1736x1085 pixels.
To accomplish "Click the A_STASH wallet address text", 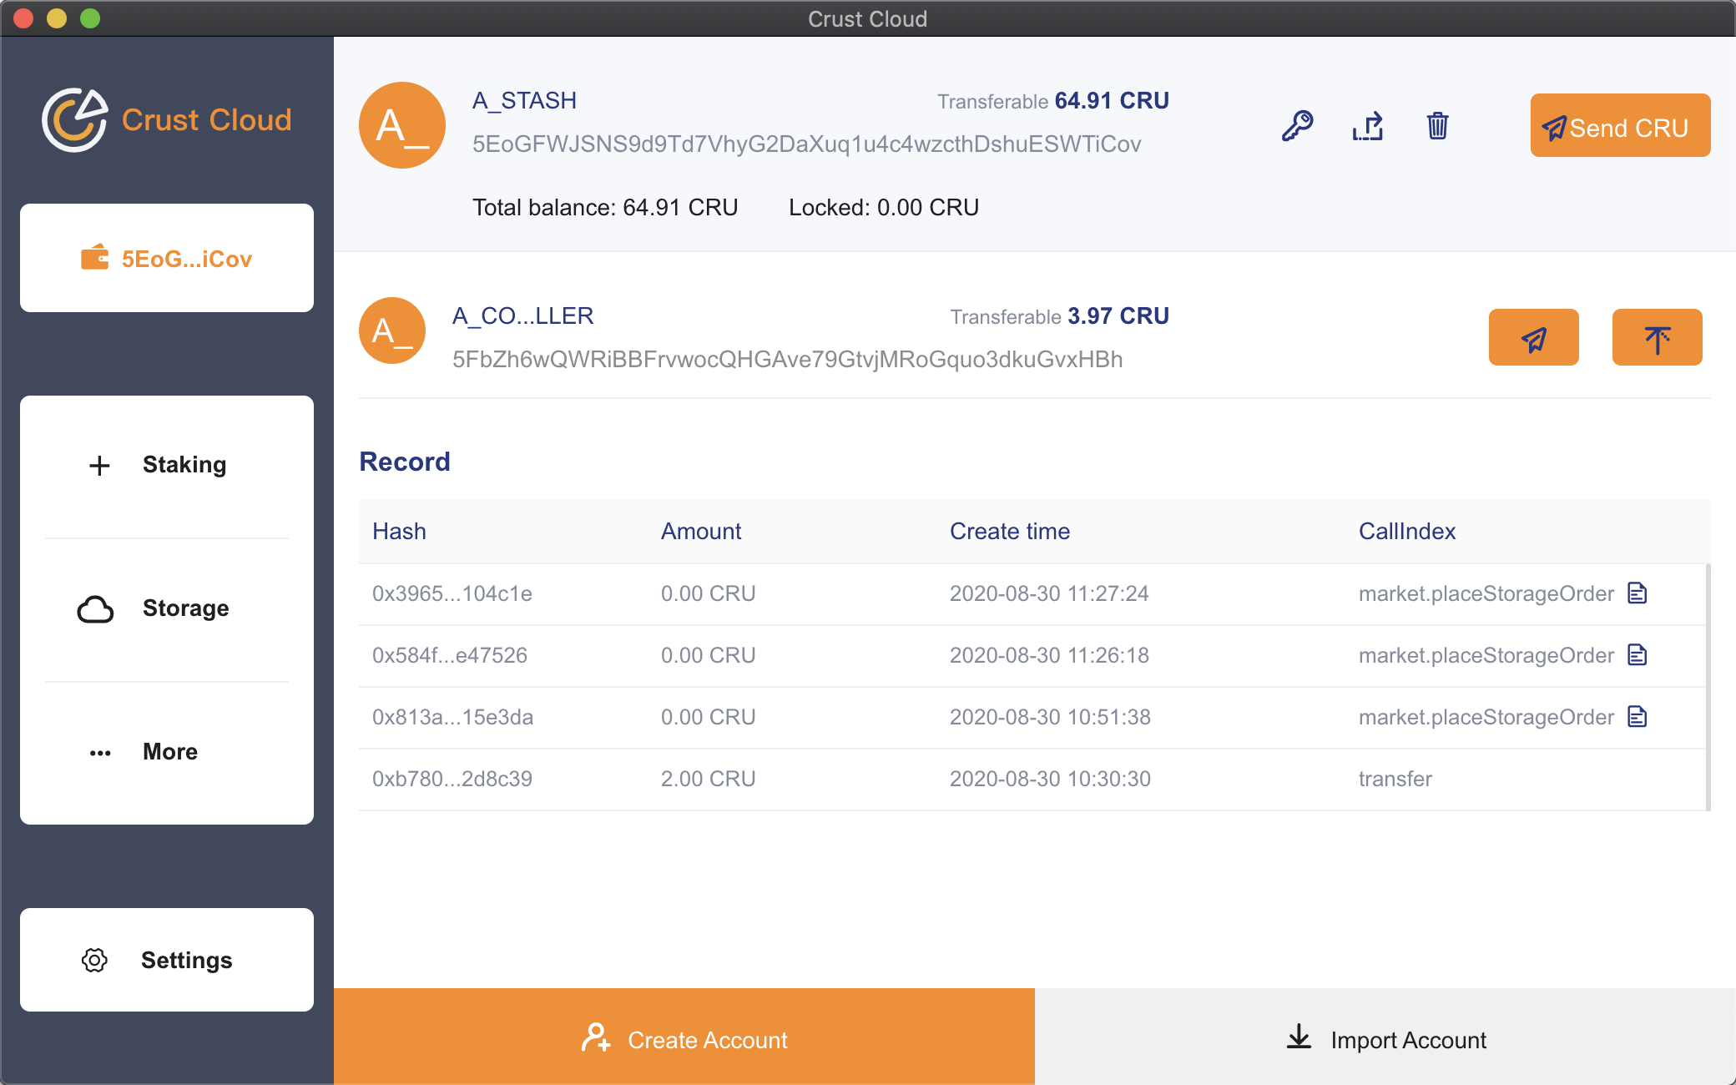I will point(806,144).
